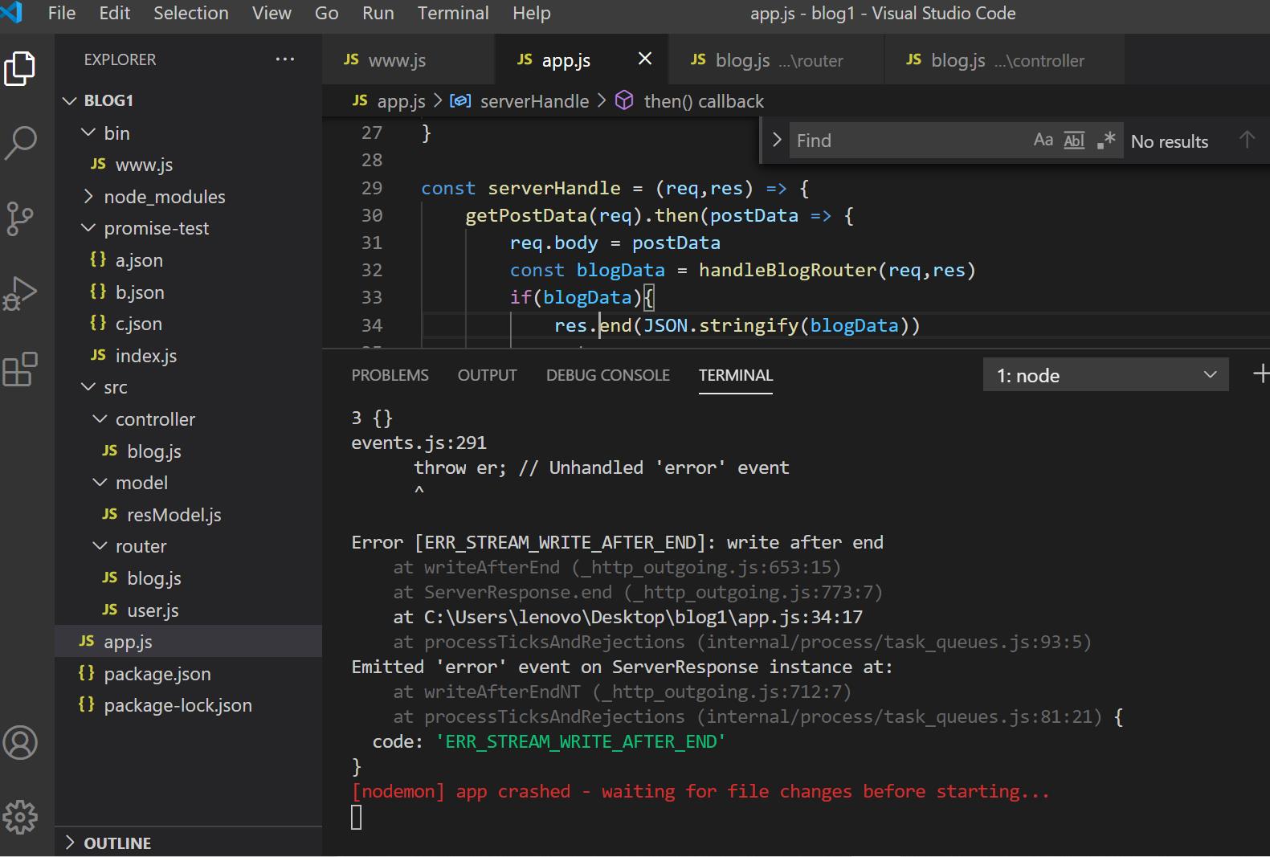Click serverHandle in the breadcrumb

[x=534, y=101]
